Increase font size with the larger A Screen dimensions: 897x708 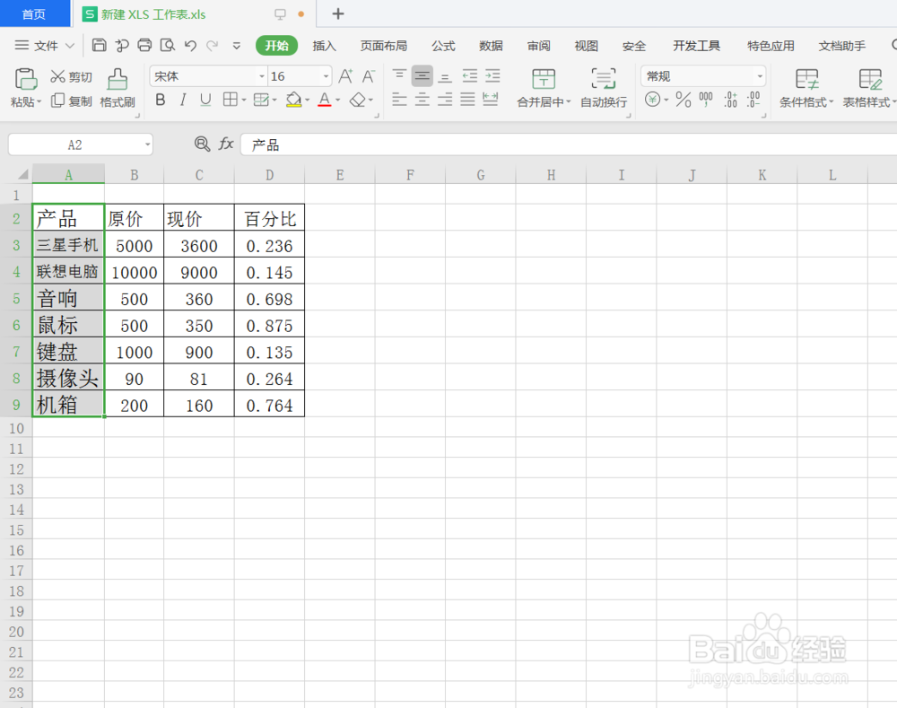[x=345, y=76]
